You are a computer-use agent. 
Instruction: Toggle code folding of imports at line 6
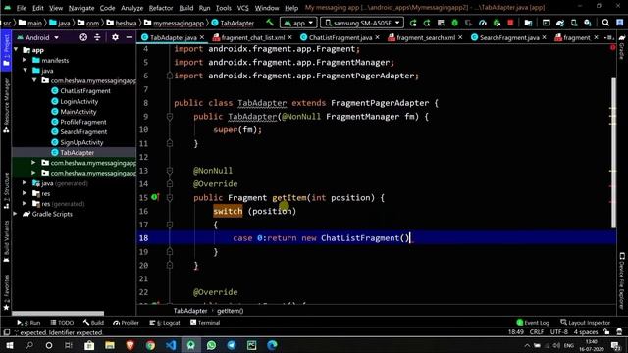point(170,76)
